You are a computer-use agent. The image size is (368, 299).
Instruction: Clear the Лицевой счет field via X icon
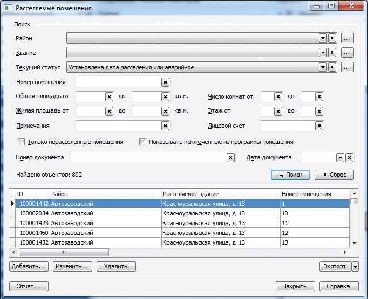click(319, 126)
